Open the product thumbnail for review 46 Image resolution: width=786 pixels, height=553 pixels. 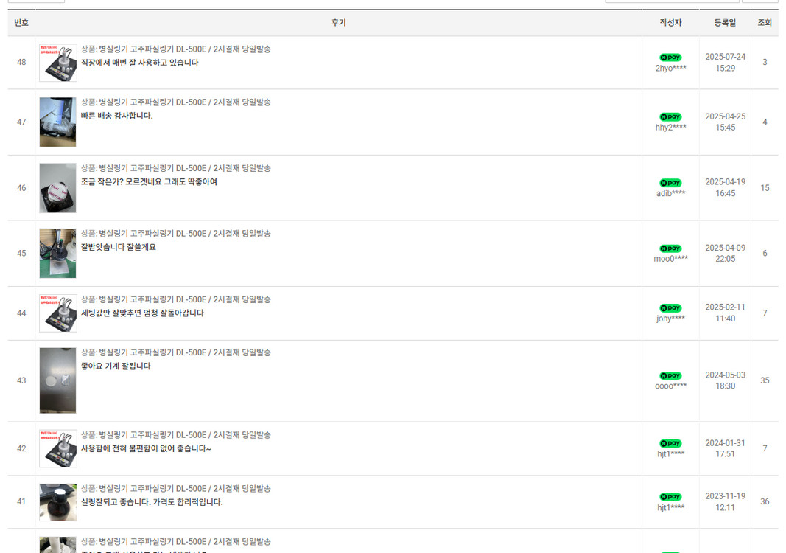(x=57, y=188)
